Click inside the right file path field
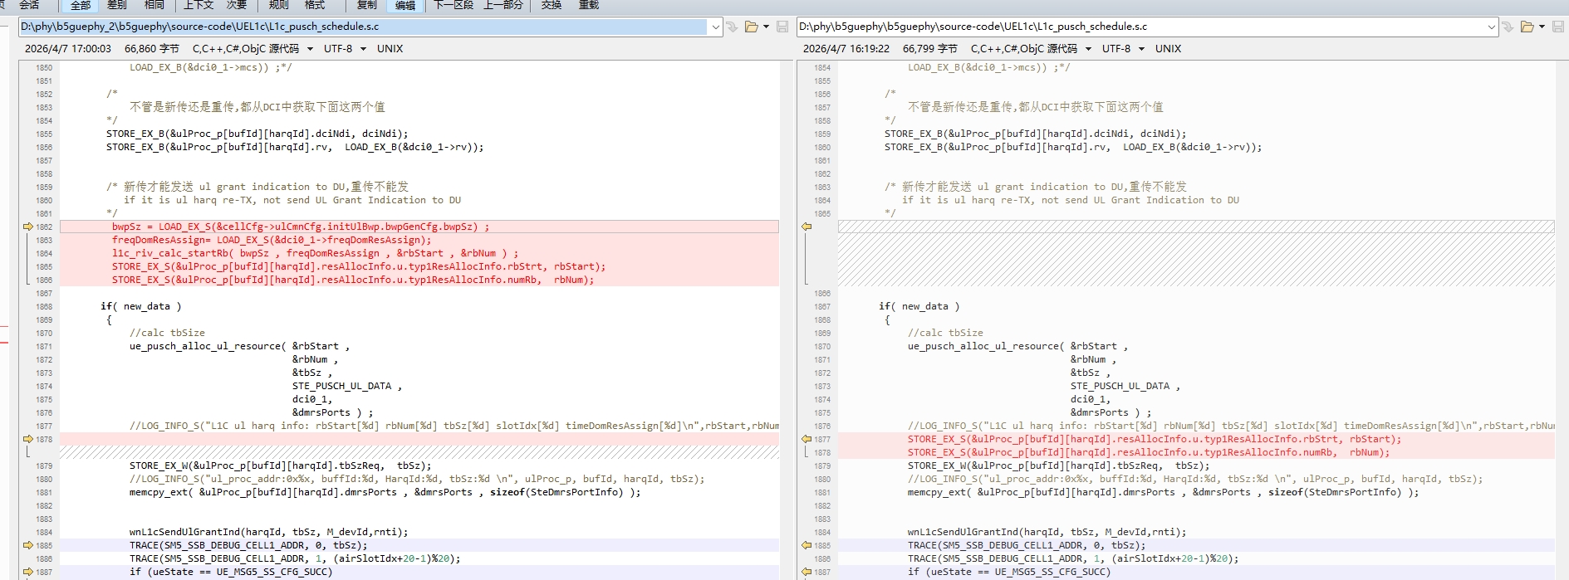Image resolution: width=1569 pixels, height=580 pixels. [x=1138, y=27]
